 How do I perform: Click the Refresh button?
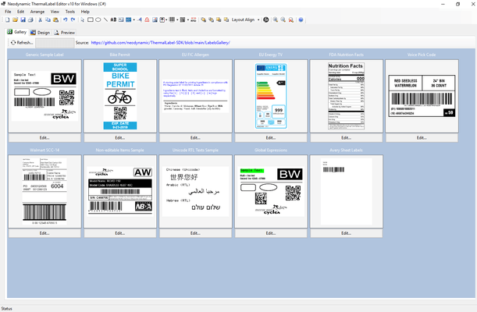(22, 43)
